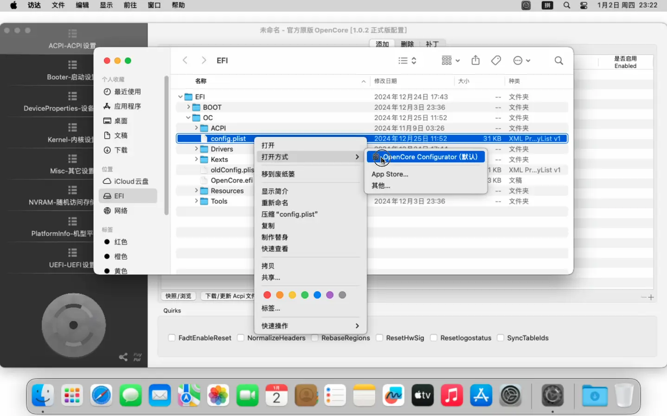This screenshot has width=667, height=416.
Task: Enable ResetHwSig quirk checkbox
Action: pyautogui.click(x=379, y=338)
